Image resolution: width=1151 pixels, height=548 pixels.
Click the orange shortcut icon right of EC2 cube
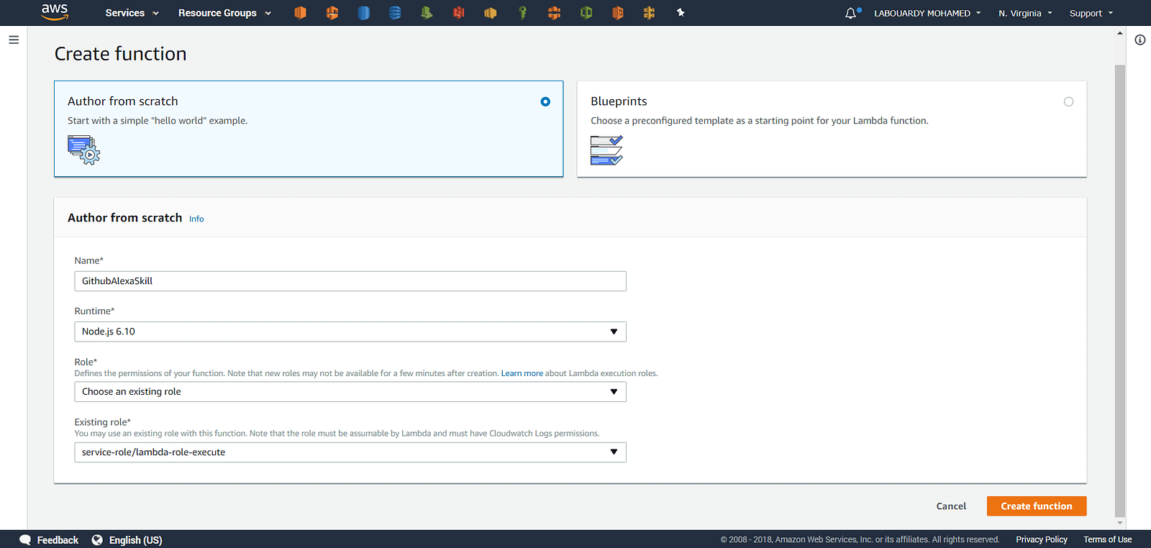[x=332, y=13]
